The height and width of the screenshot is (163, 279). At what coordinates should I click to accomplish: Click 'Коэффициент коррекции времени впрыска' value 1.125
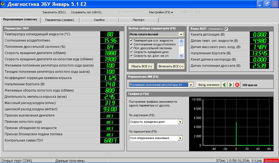[x=110, y=78]
